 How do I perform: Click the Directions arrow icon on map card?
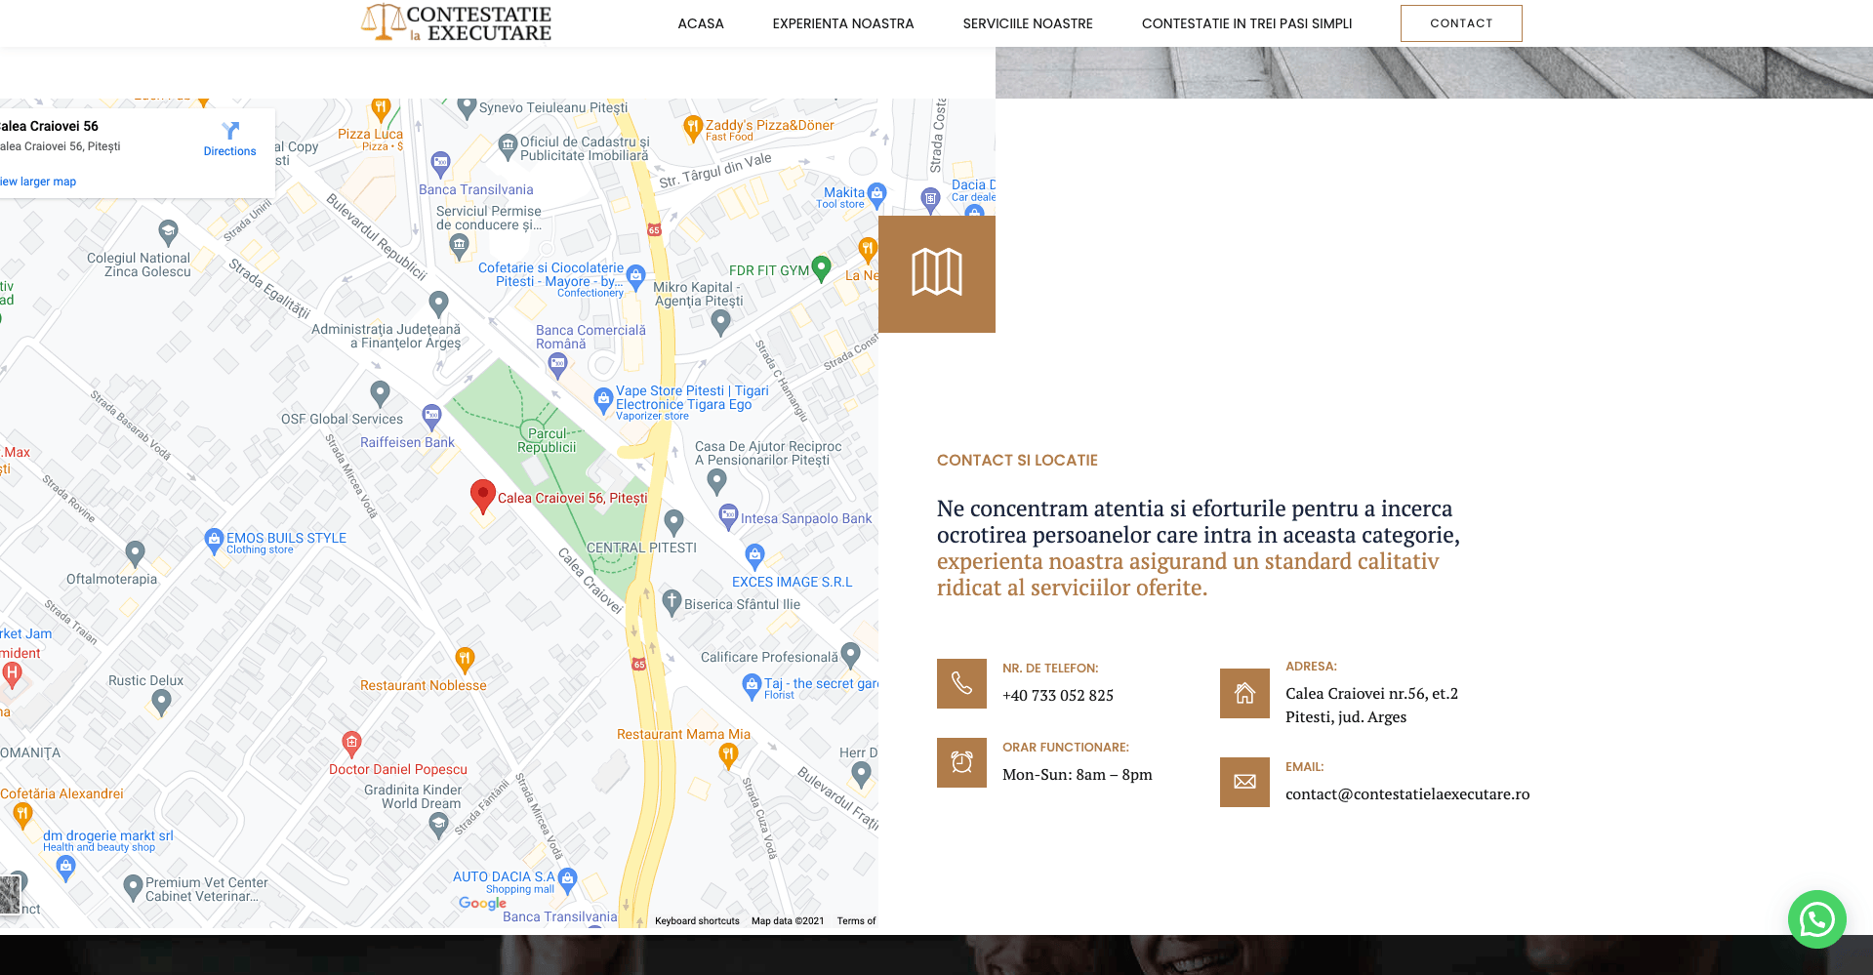click(230, 131)
